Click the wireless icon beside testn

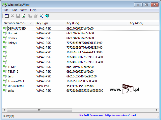5,76
